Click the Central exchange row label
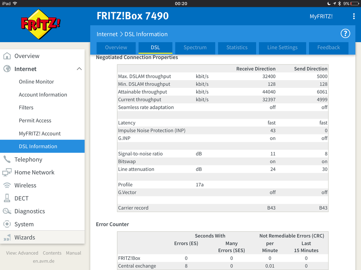The height and width of the screenshot is (270, 361). point(137,266)
